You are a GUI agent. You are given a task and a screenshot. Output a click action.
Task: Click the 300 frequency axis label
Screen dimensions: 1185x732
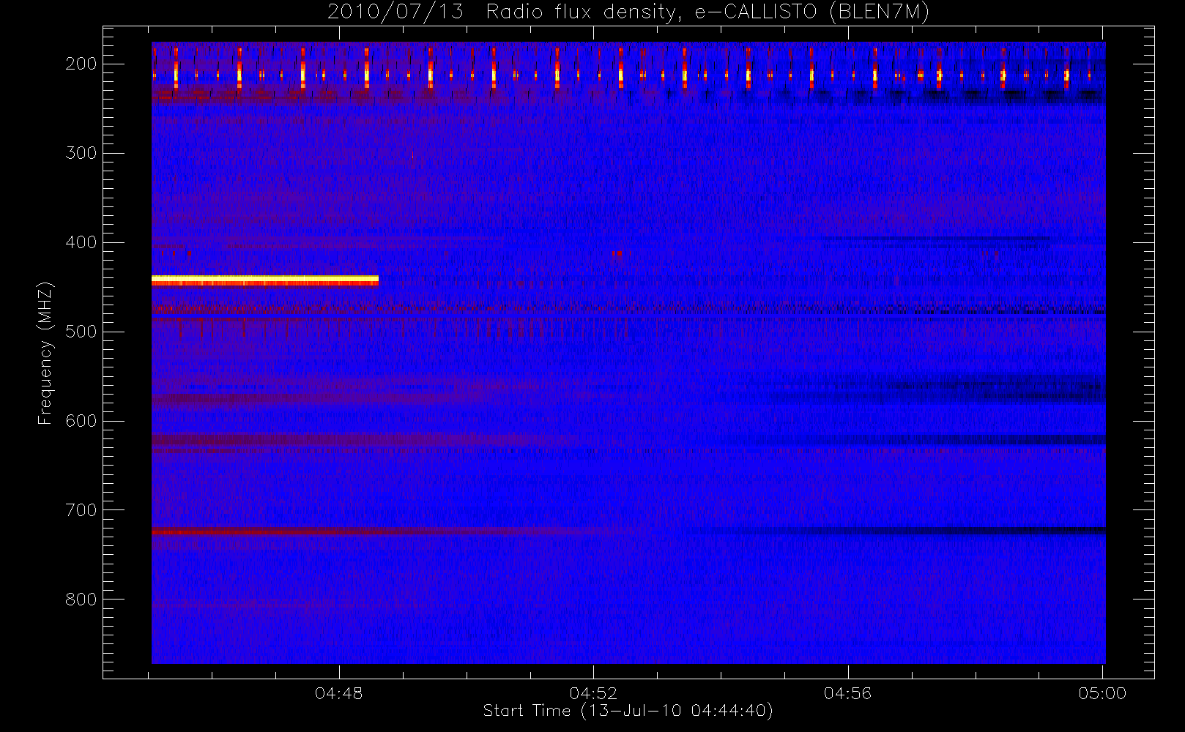coord(81,153)
